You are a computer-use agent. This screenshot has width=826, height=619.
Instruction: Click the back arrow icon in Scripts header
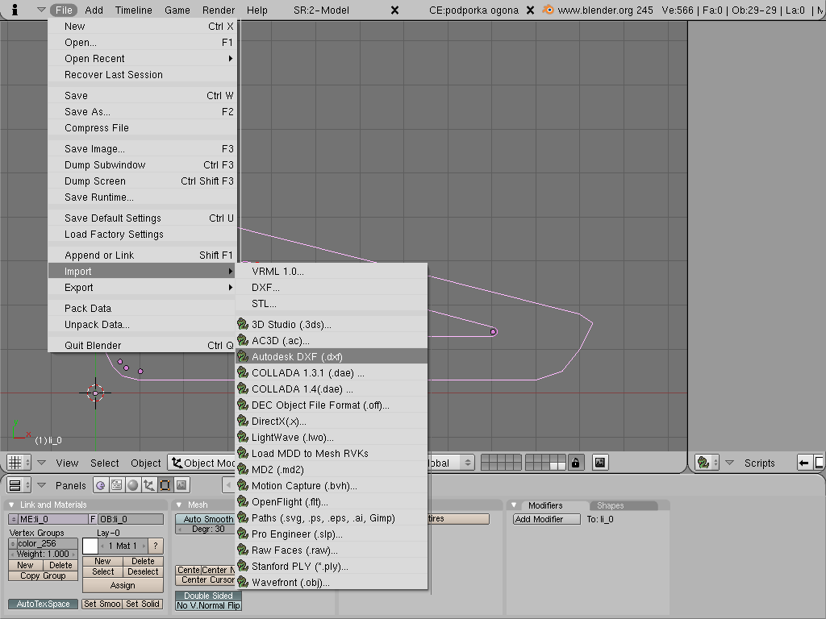click(x=803, y=463)
